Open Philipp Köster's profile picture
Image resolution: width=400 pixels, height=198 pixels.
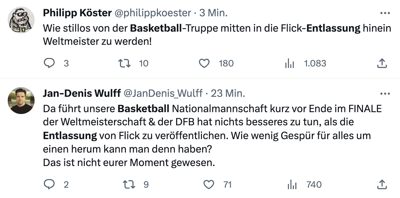pos(21,20)
